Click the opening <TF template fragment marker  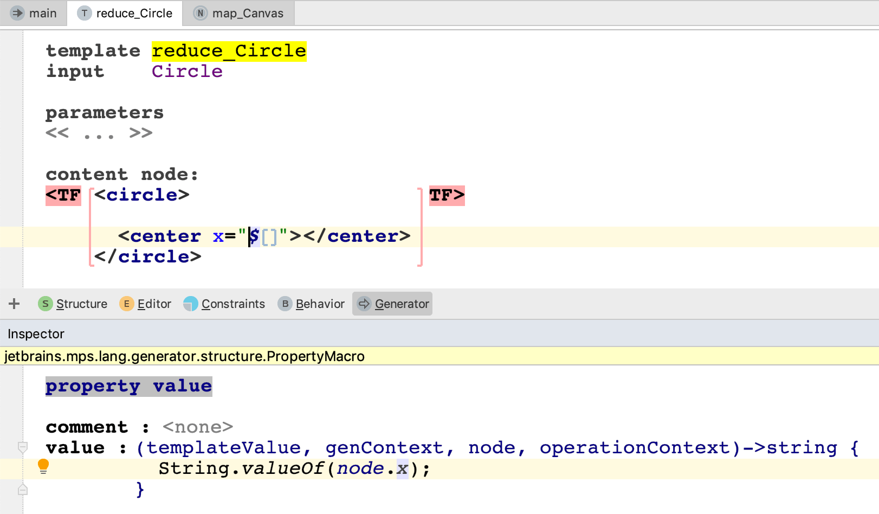tap(63, 195)
